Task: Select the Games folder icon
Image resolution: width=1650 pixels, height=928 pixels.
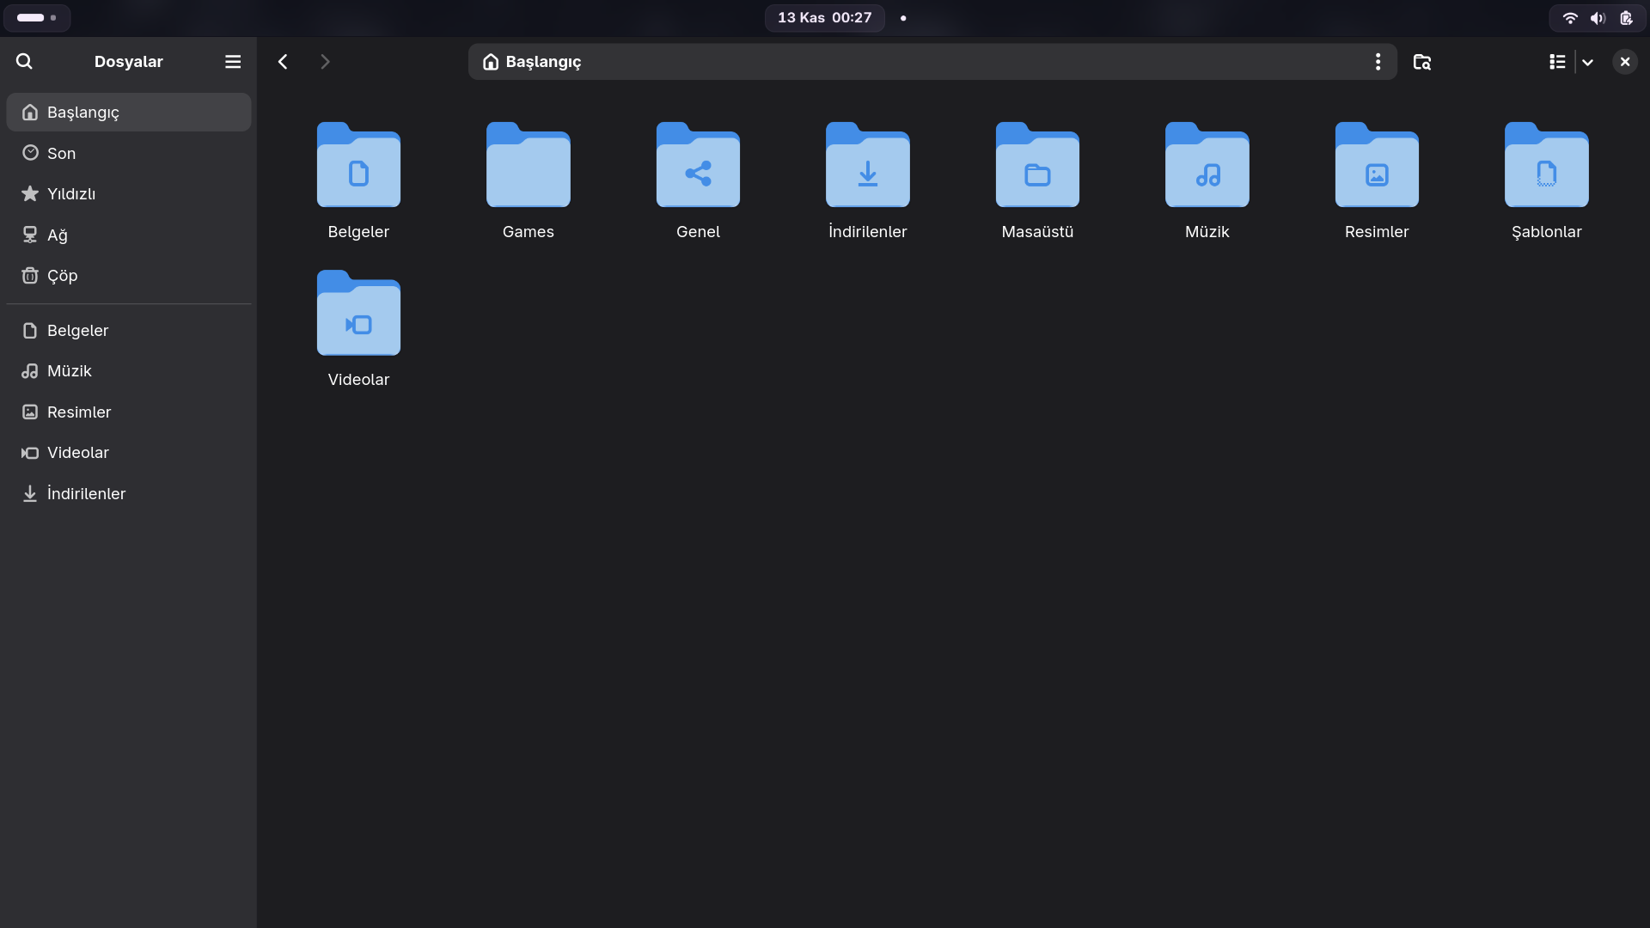Action: click(x=528, y=165)
